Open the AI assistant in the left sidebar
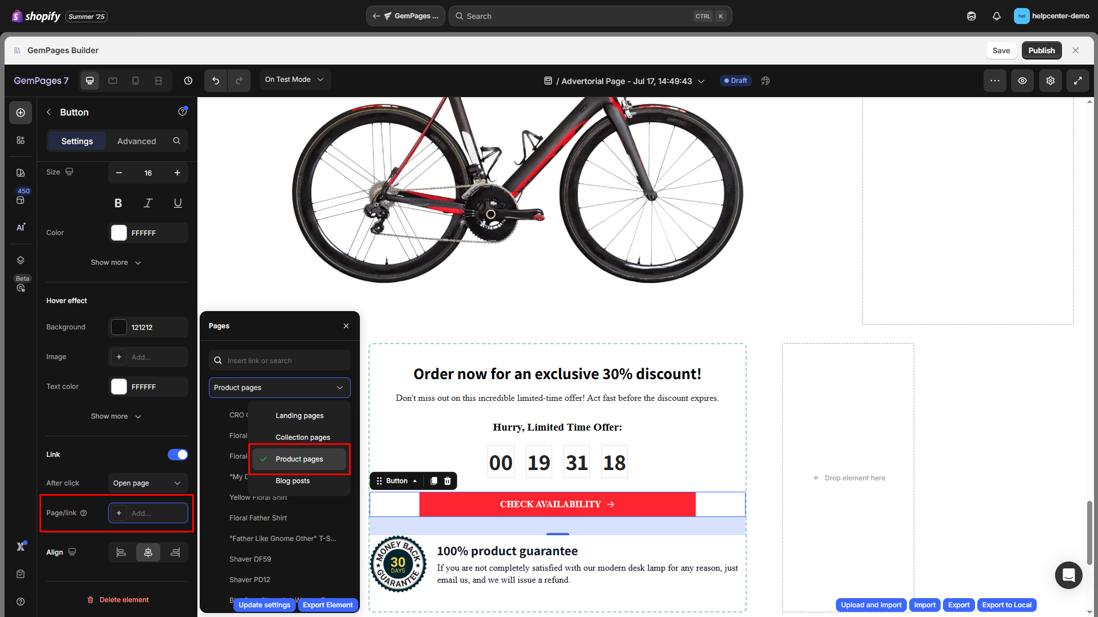This screenshot has width=1098, height=617. pos(21,227)
